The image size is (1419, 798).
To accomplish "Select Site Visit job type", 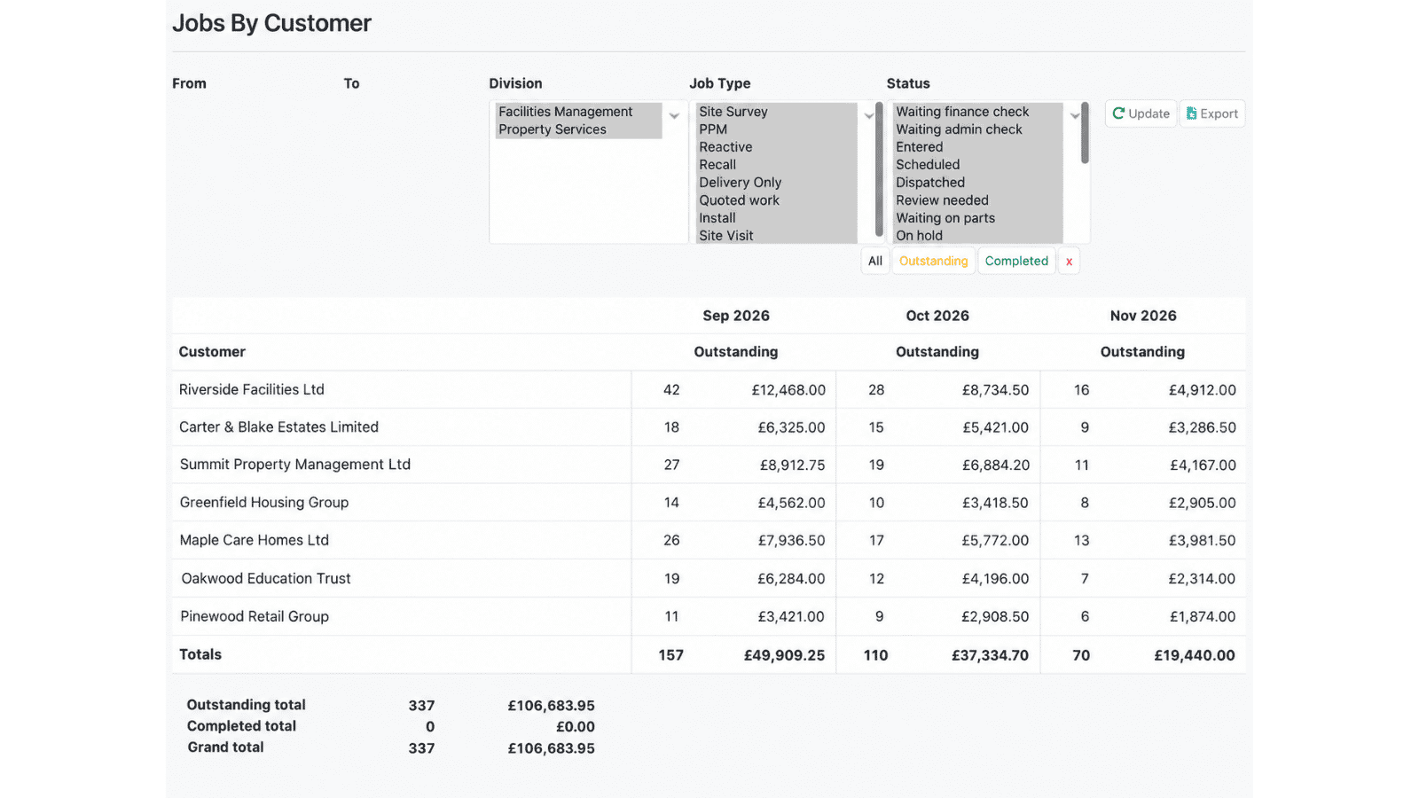I will [776, 236].
